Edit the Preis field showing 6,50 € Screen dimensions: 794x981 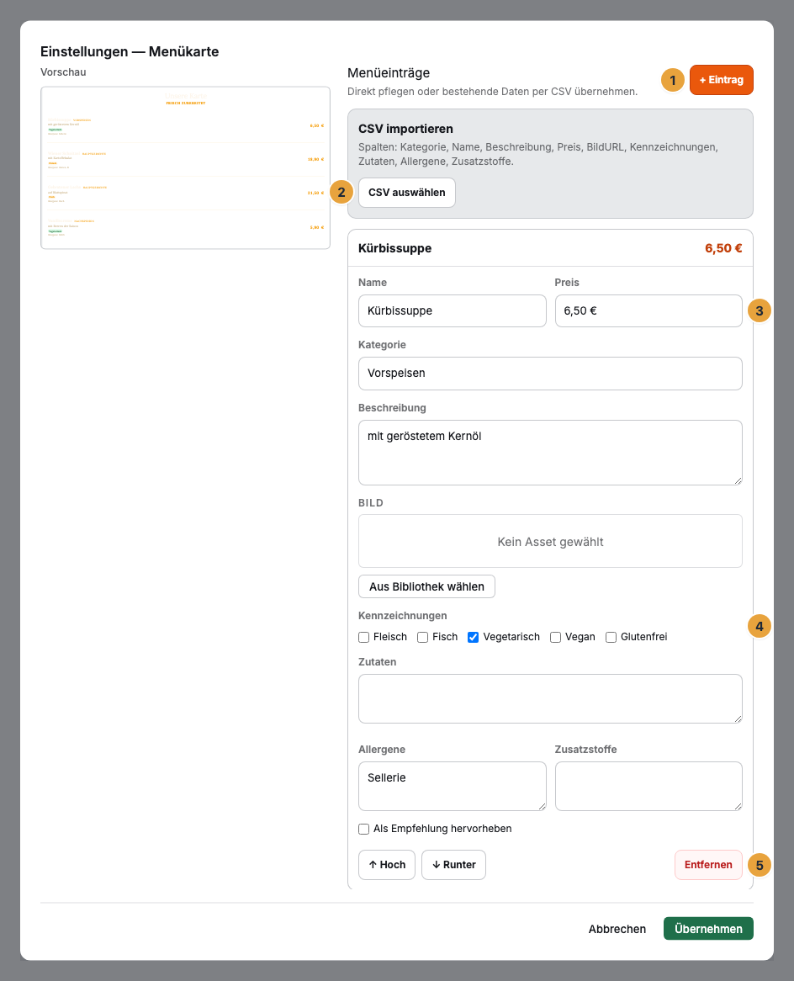tap(648, 311)
